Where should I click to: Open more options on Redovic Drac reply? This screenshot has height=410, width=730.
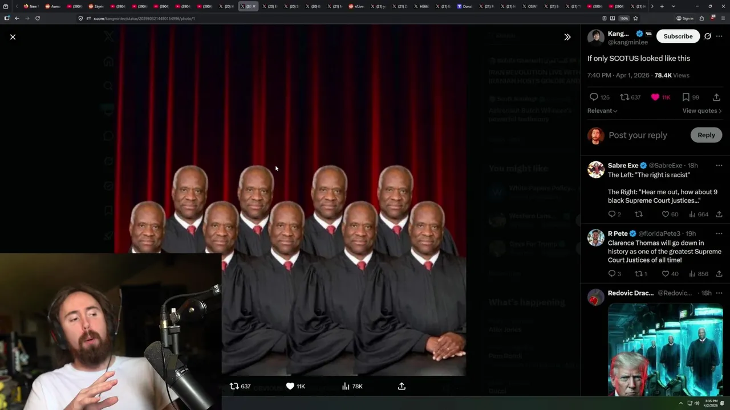719,293
